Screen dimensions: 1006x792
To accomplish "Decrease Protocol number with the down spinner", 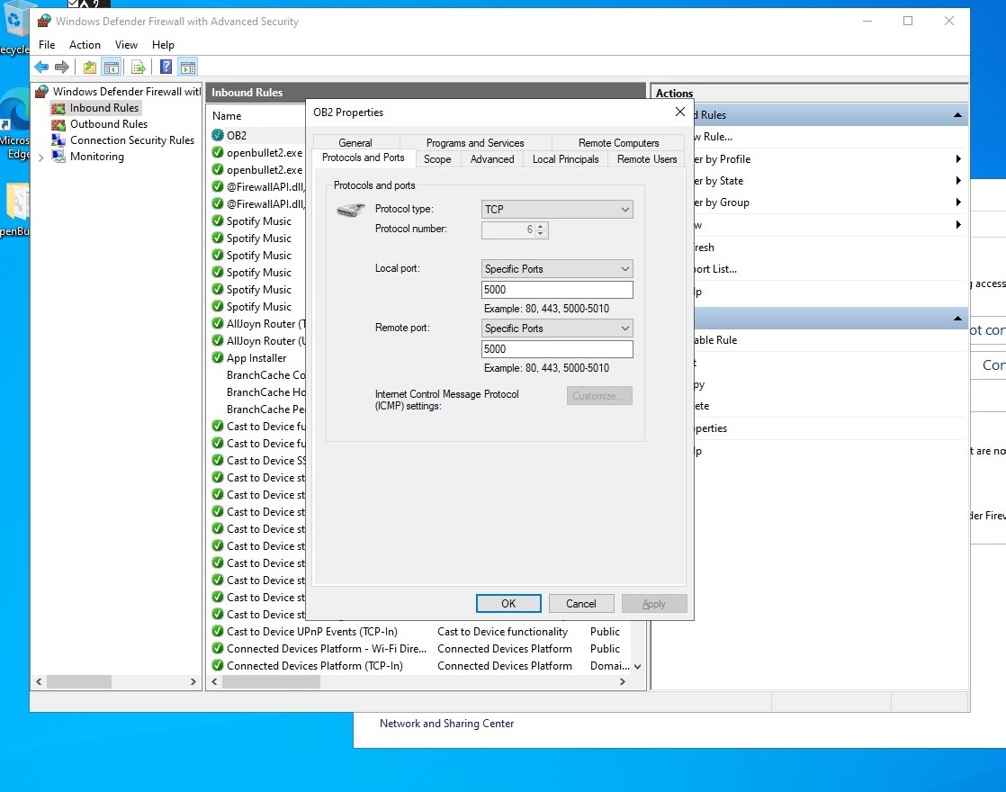I will click(541, 234).
